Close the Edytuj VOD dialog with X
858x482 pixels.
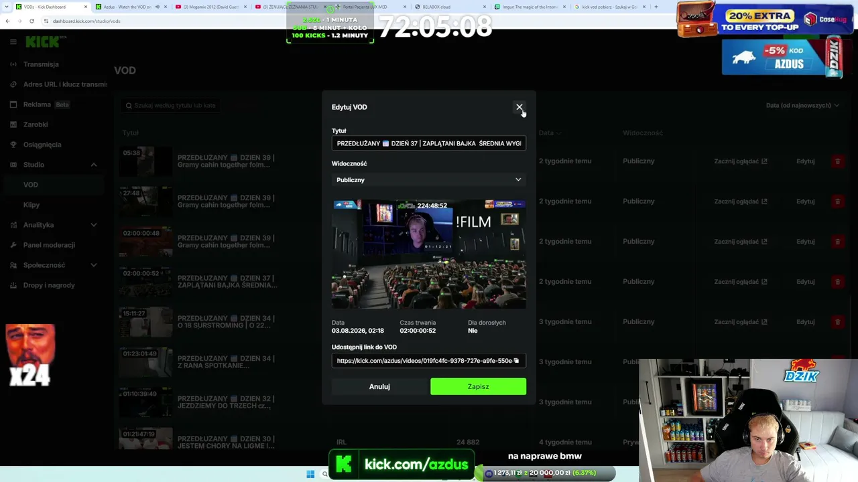pyautogui.click(x=519, y=107)
